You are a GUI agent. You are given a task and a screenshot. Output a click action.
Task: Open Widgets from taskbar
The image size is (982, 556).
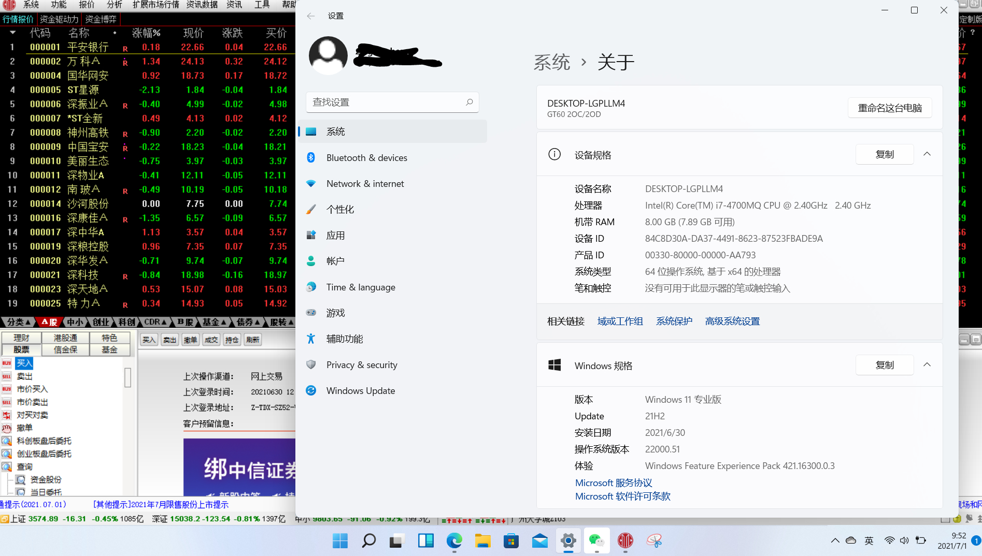pyautogui.click(x=425, y=541)
